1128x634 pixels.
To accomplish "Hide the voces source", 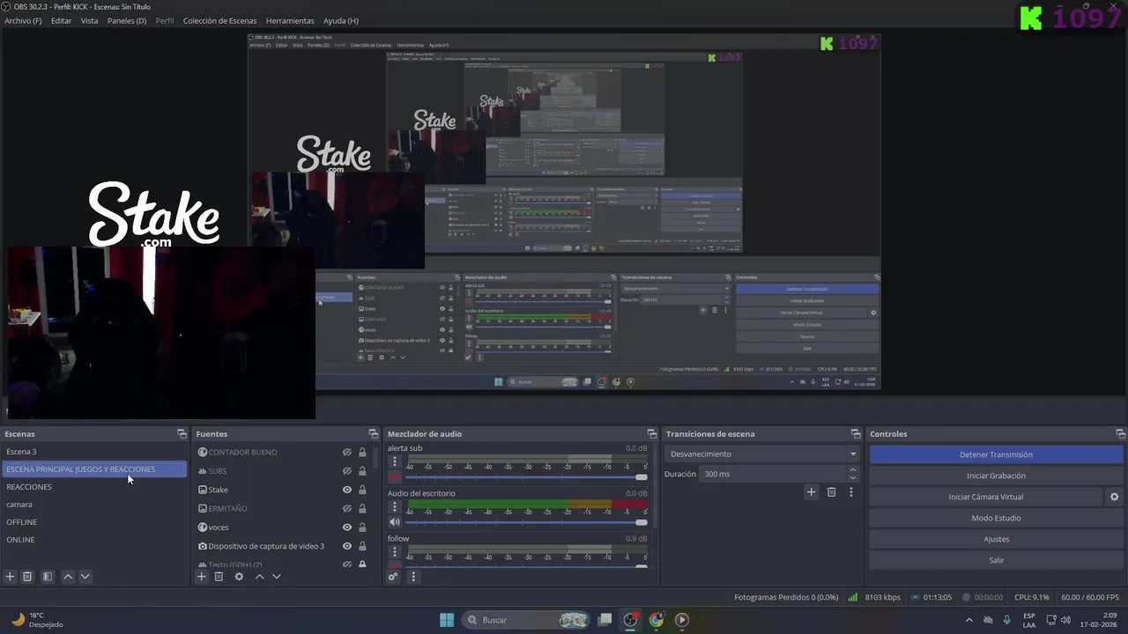I will pyautogui.click(x=347, y=527).
